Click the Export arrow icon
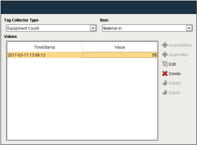 click(x=165, y=92)
